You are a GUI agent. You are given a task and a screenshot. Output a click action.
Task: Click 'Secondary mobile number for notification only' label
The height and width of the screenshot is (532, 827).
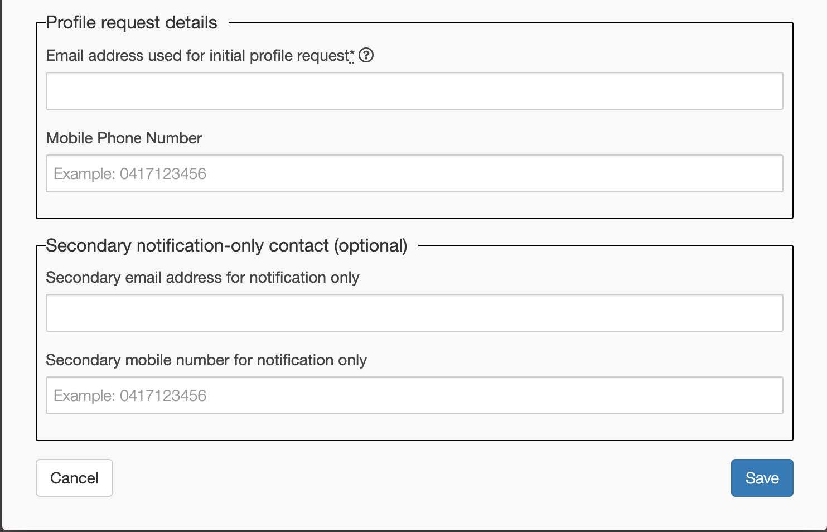[x=206, y=360]
